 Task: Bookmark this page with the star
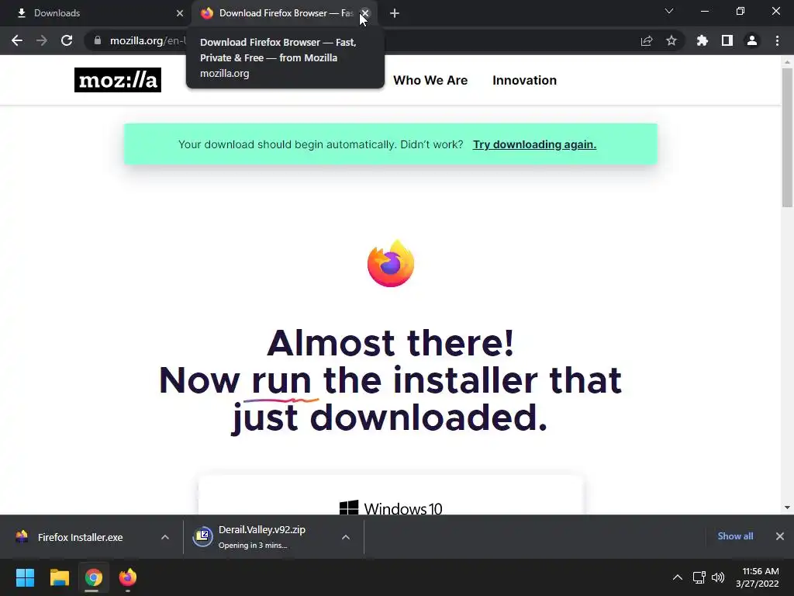[671, 40]
